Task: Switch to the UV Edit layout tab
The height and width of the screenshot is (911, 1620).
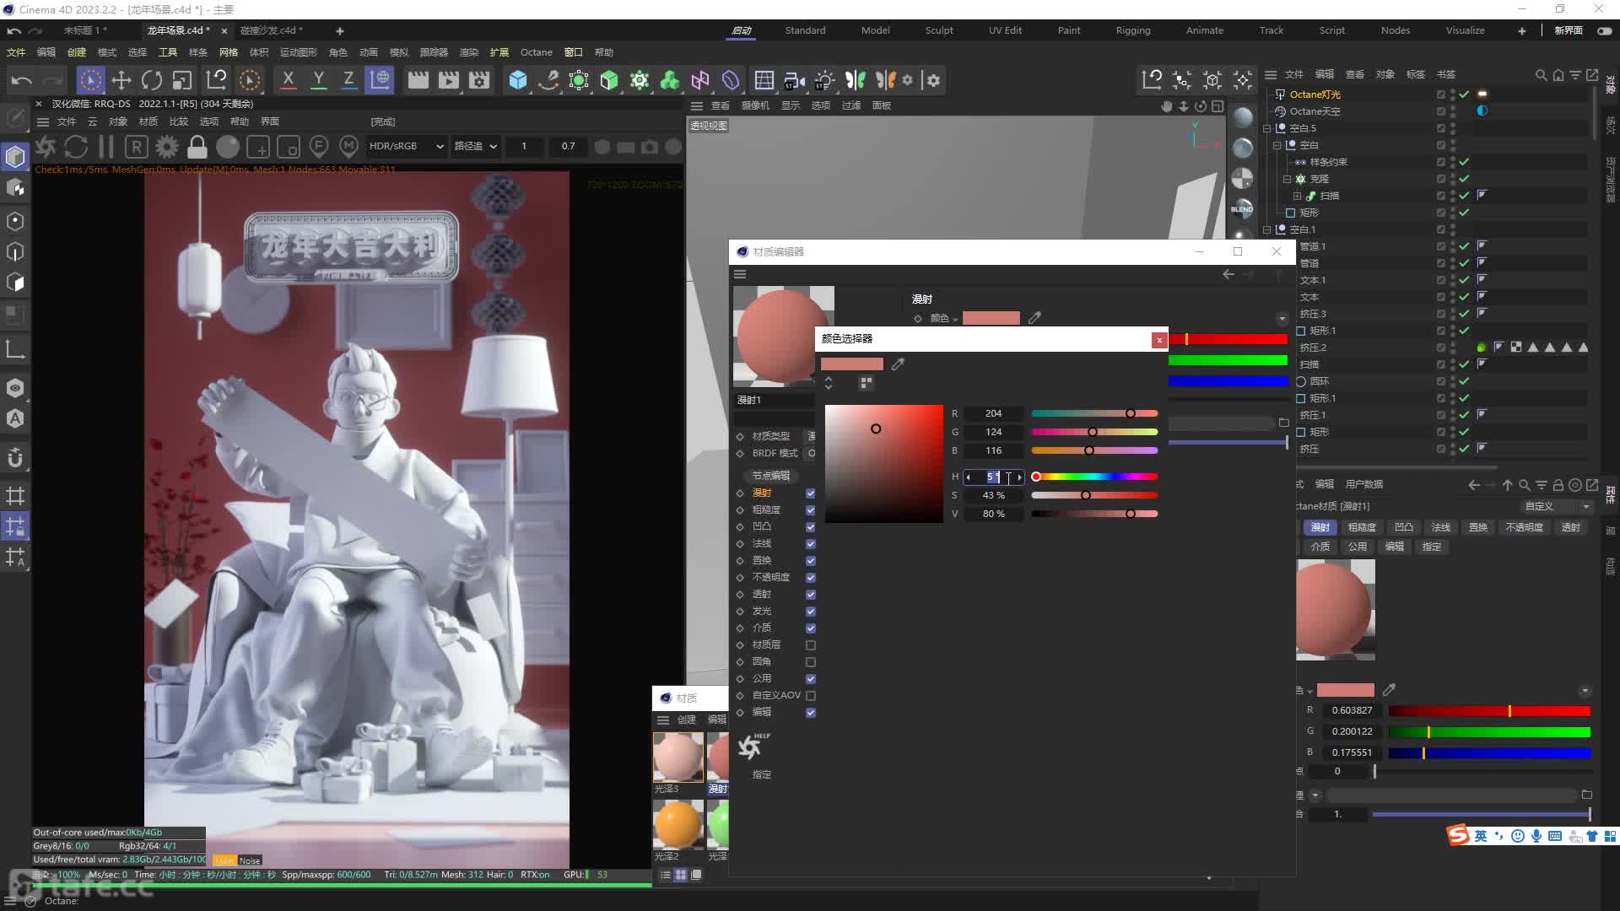Action: click(x=1005, y=30)
